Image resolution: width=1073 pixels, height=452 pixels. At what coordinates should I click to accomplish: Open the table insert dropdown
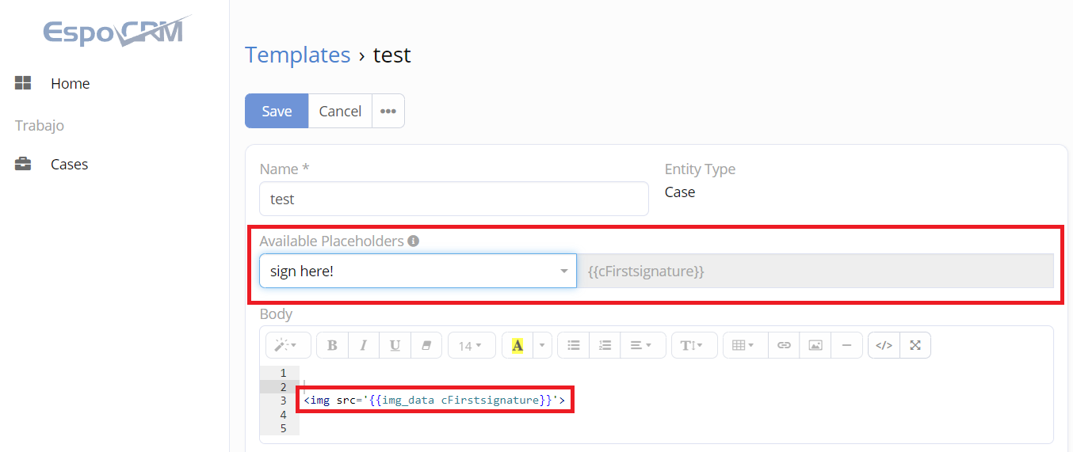click(744, 345)
